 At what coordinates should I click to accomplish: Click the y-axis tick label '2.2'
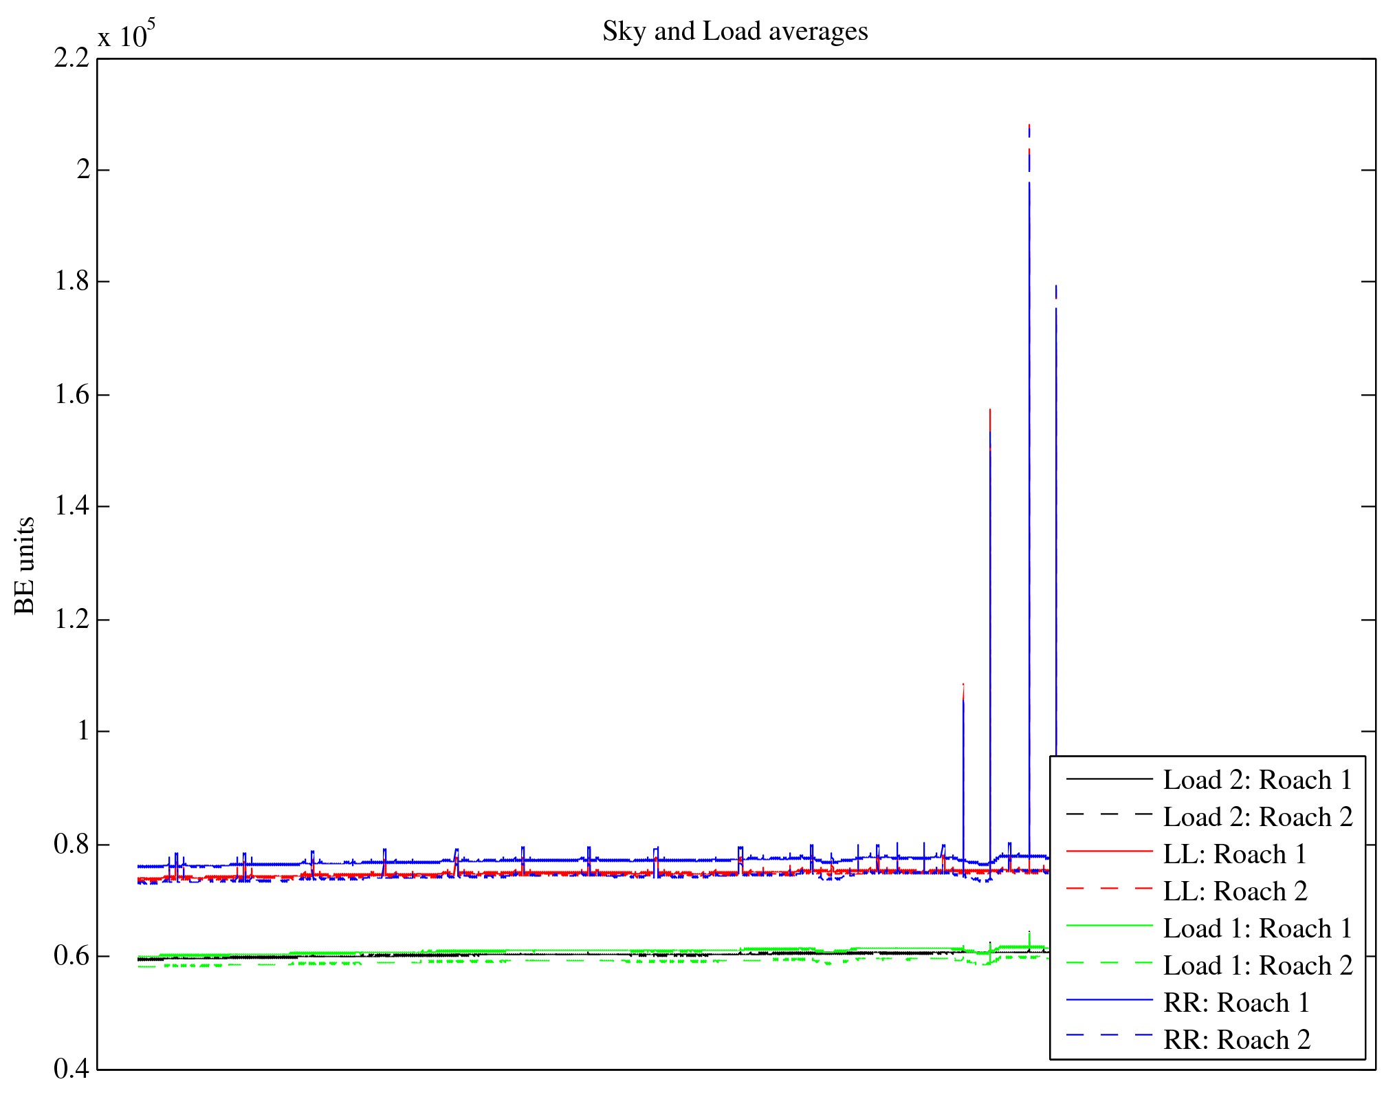coord(72,58)
